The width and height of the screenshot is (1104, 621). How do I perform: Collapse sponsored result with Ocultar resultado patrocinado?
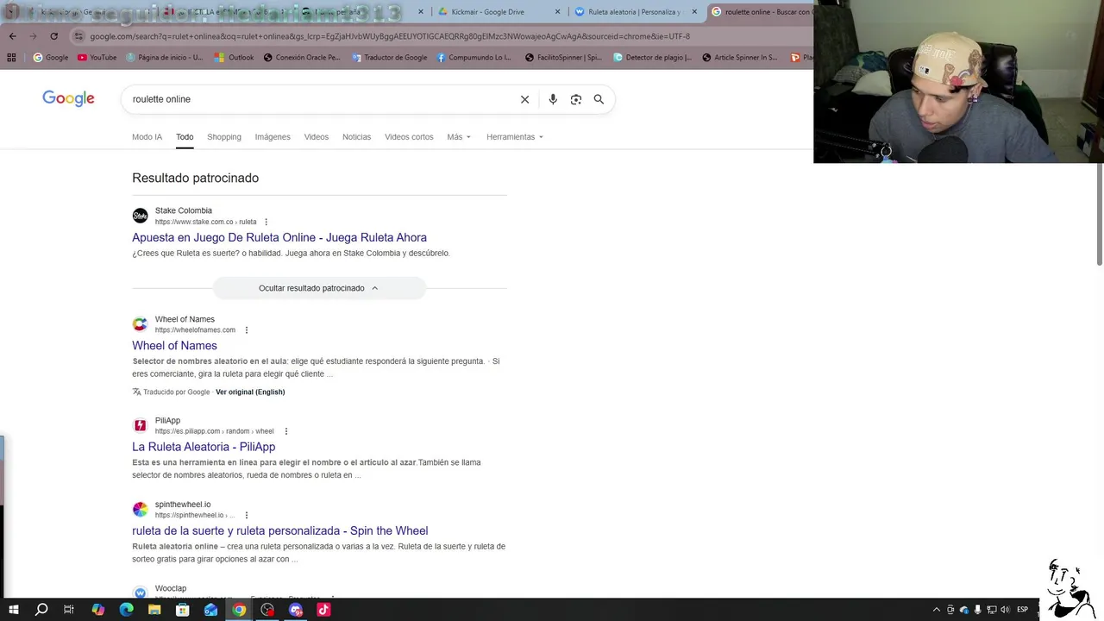point(319,288)
